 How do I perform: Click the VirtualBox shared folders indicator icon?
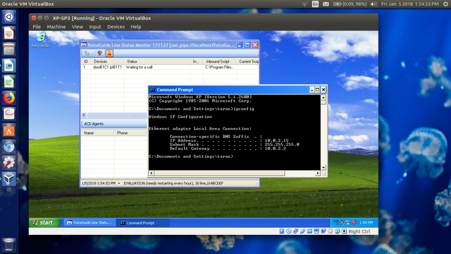click(310, 231)
